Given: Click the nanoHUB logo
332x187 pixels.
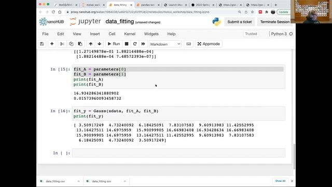Looking at the screenshot, I should point(51,22).
